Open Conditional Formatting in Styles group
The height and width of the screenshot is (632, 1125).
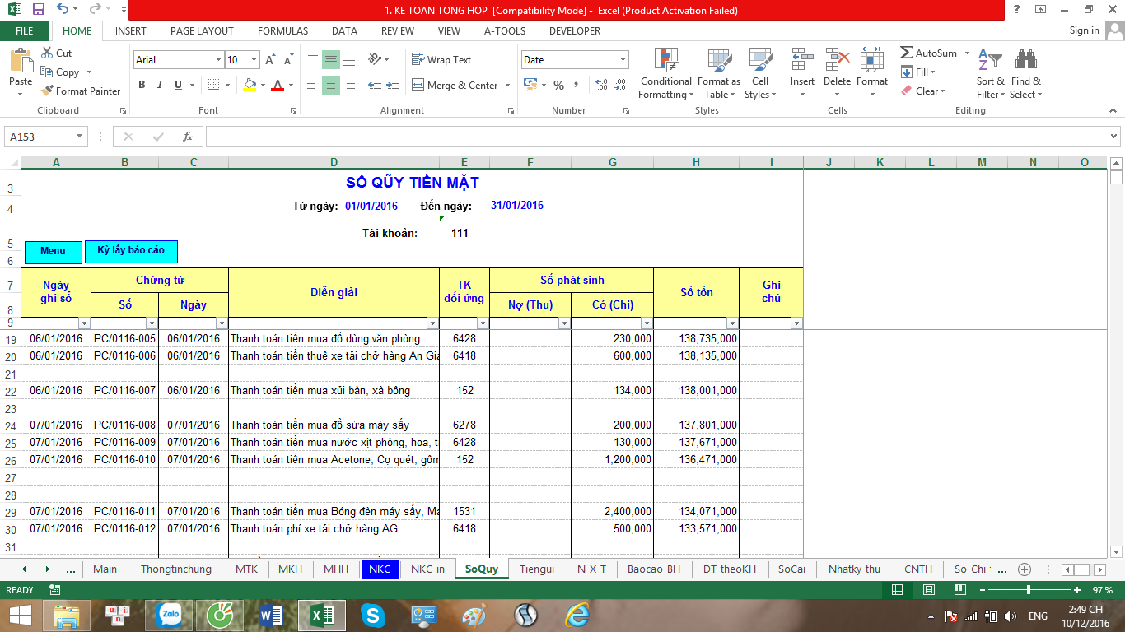[665, 74]
